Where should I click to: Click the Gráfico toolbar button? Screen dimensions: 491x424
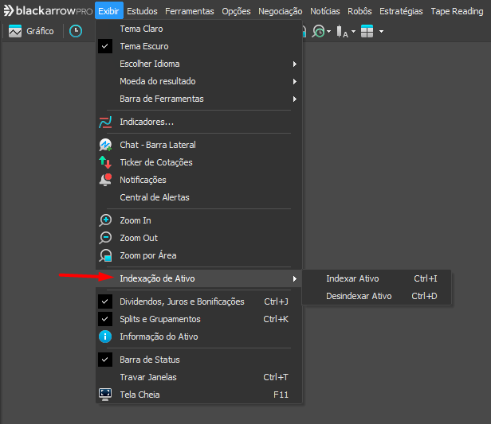pyautogui.click(x=32, y=31)
